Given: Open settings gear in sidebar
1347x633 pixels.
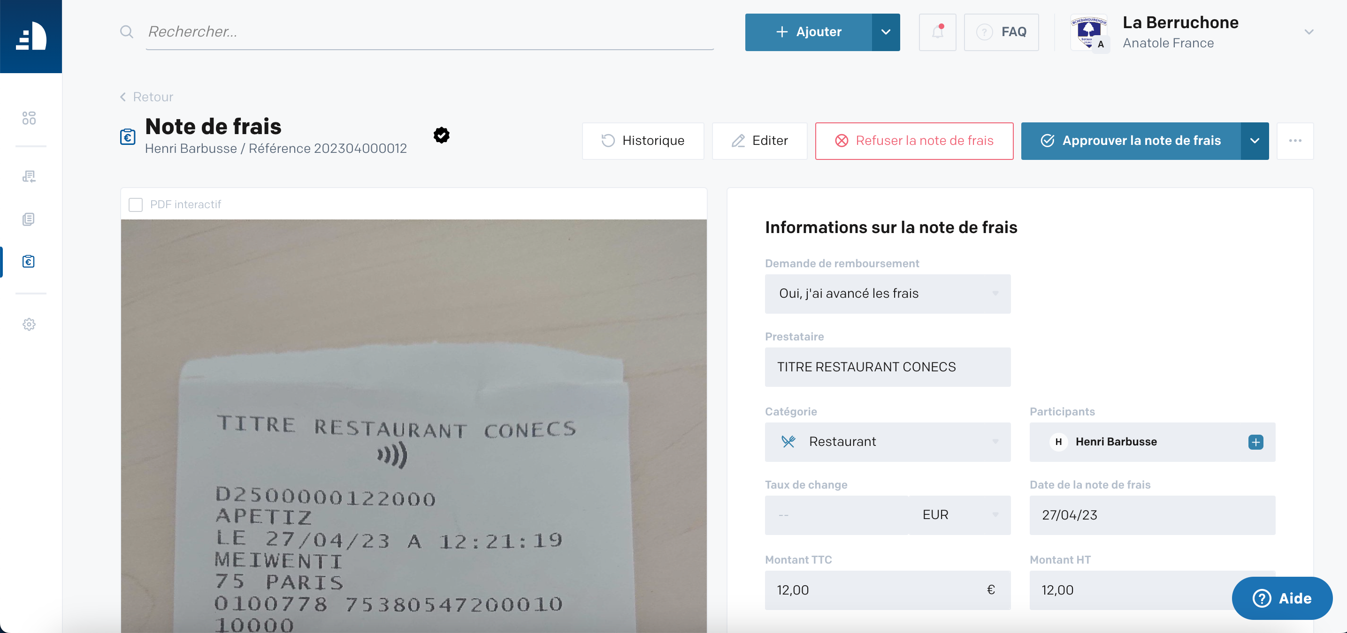Looking at the screenshot, I should pyautogui.click(x=29, y=324).
